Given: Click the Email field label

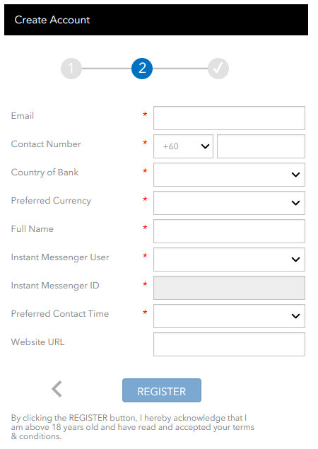Looking at the screenshot, I should tap(23, 116).
